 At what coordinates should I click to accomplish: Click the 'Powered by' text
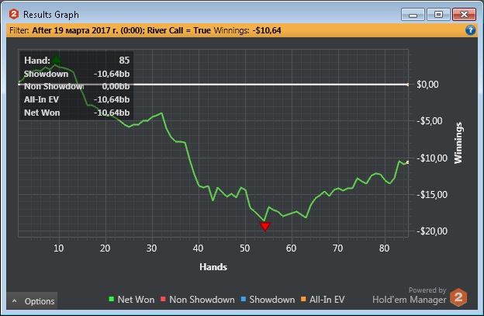(x=427, y=290)
